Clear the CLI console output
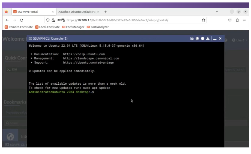The height and width of the screenshot is (154, 251). pyautogui.click(x=192, y=38)
